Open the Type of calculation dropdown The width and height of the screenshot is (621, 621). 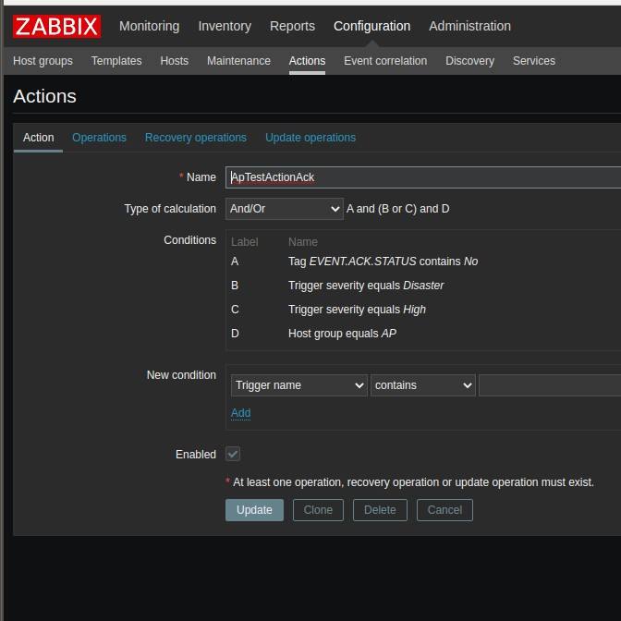click(x=285, y=209)
